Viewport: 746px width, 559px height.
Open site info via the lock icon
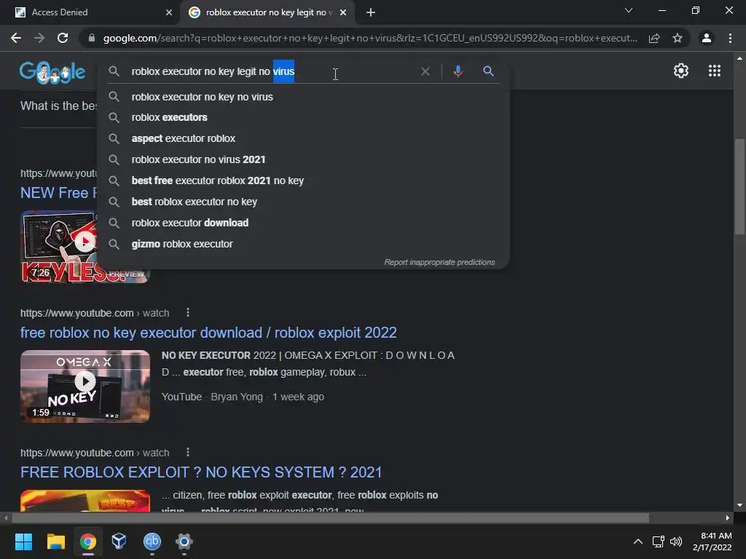91,38
